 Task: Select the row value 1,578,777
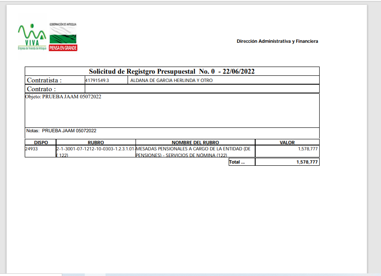[x=308, y=149]
